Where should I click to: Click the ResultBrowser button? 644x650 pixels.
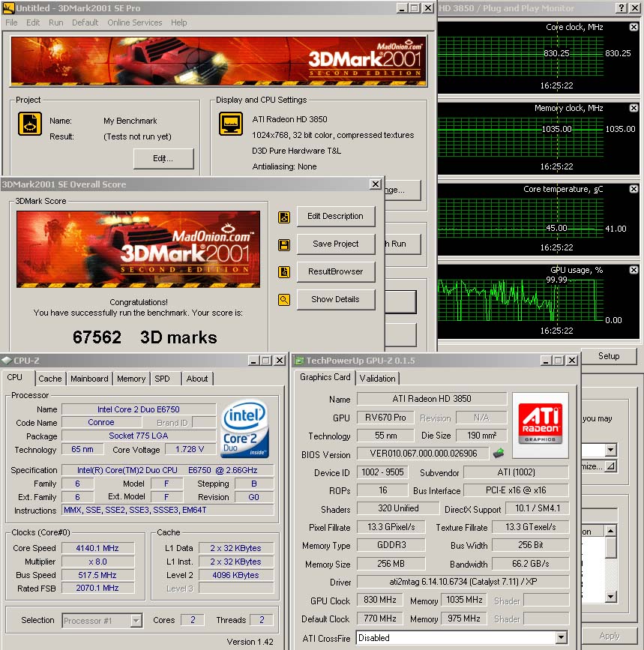pyautogui.click(x=336, y=271)
